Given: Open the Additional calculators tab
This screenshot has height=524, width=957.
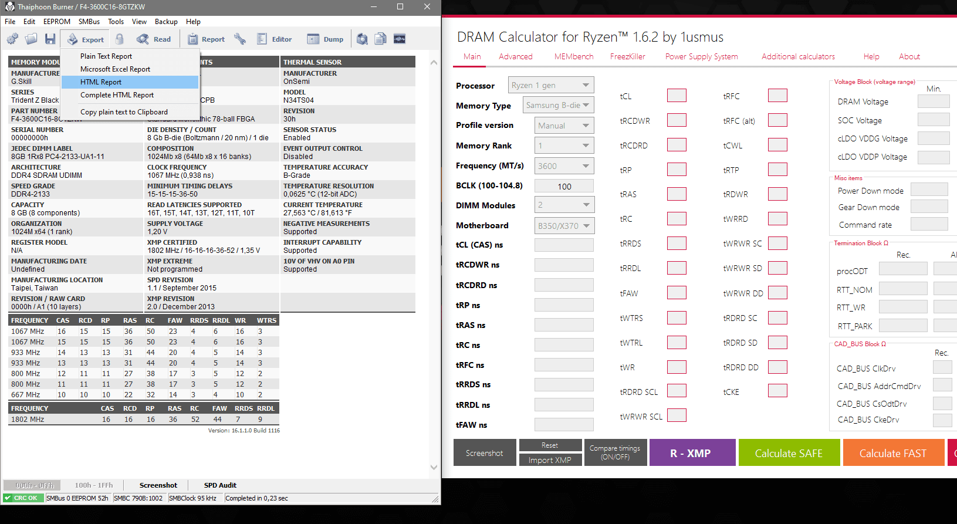Looking at the screenshot, I should (x=799, y=57).
